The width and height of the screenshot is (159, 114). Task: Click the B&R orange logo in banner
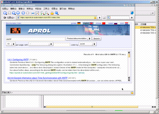(15, 31)
